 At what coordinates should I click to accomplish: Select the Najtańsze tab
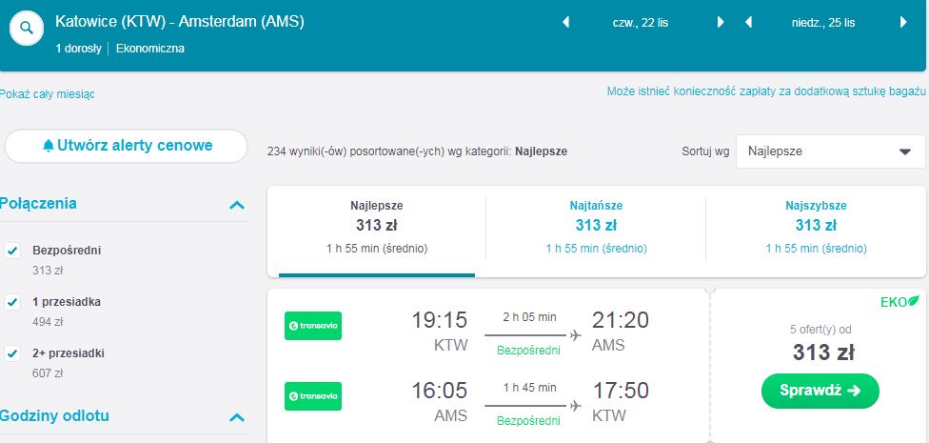[x=596, y=231]
